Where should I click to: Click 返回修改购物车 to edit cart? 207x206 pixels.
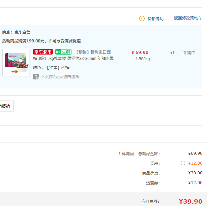tap(188, 18)
